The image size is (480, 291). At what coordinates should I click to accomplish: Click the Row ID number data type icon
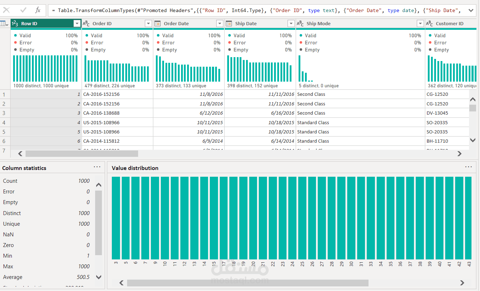tap(15, 24)
